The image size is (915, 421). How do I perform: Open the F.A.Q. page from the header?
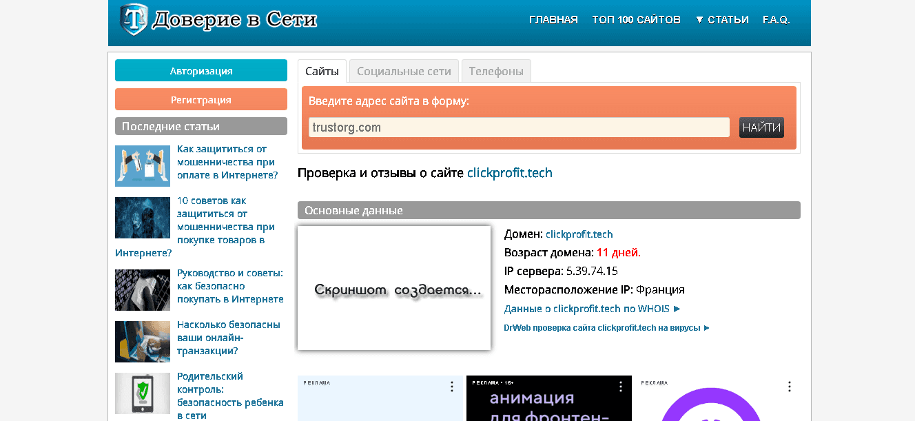coord(776,19)
